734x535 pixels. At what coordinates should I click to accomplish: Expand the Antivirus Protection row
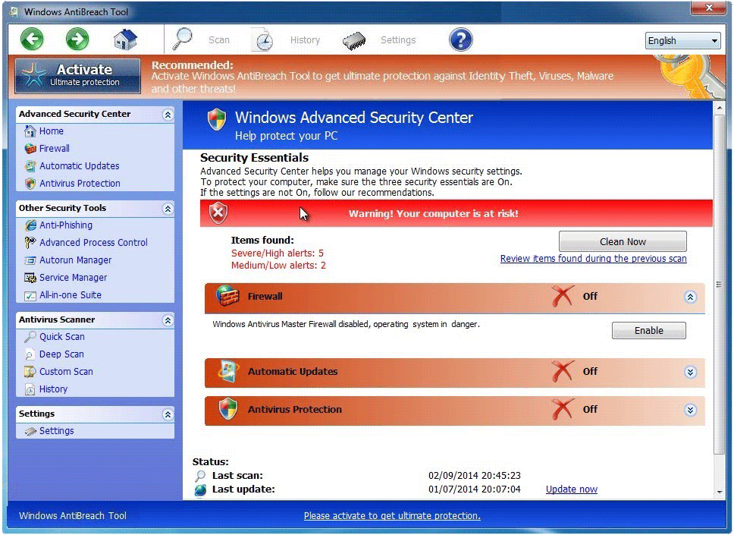pos(690,410)
